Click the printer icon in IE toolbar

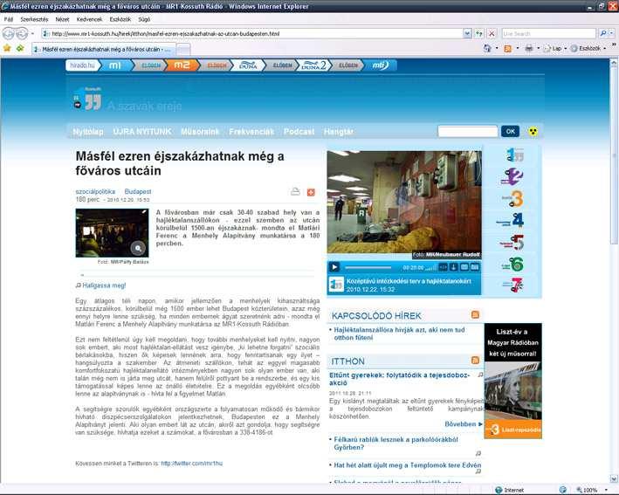[x=529, y=49]
